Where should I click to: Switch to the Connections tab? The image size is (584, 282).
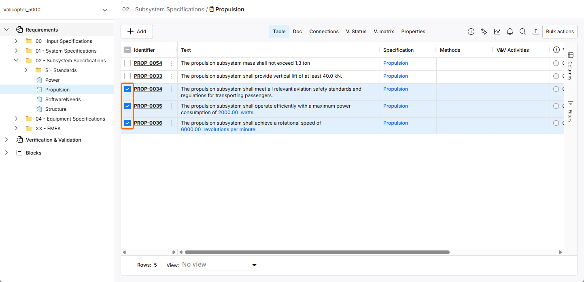pyautogui.click(x=324, y=32)
